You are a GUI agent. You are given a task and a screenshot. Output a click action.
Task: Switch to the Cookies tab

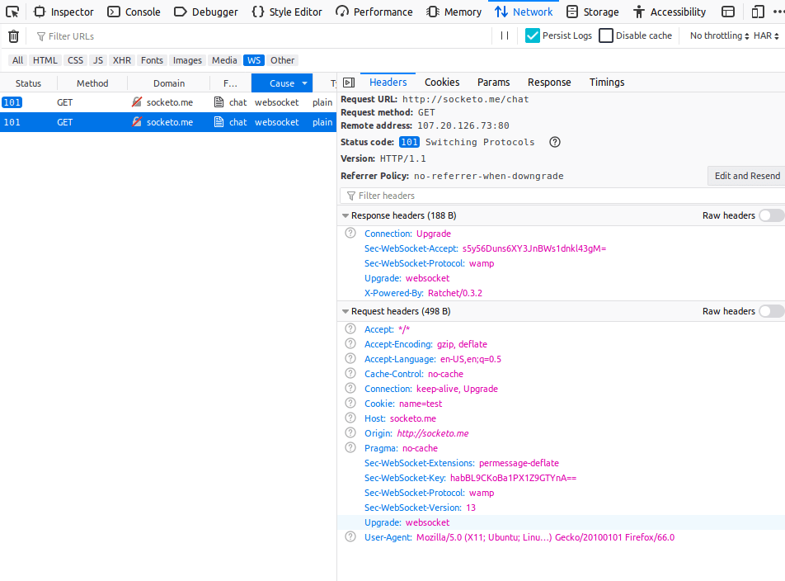coord(442,82)
